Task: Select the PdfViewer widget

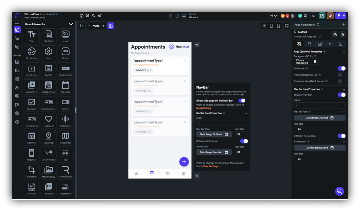Action: (48, 189)
